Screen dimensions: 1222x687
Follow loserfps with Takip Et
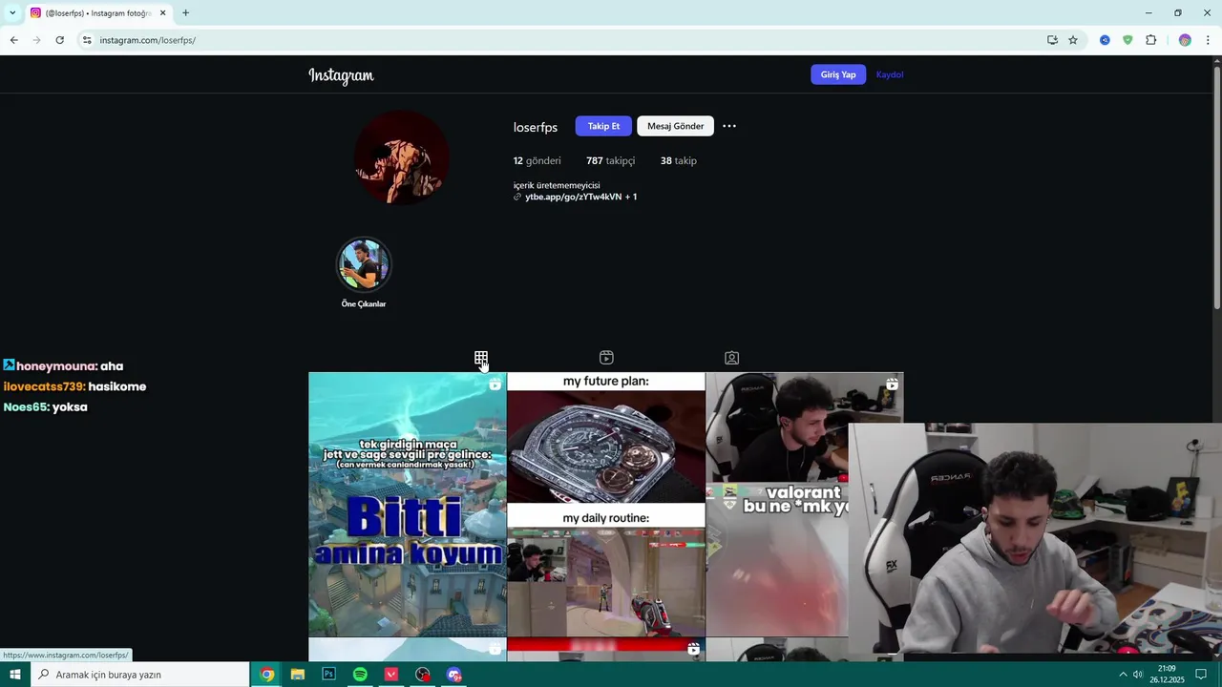click(x=603, y=126)
